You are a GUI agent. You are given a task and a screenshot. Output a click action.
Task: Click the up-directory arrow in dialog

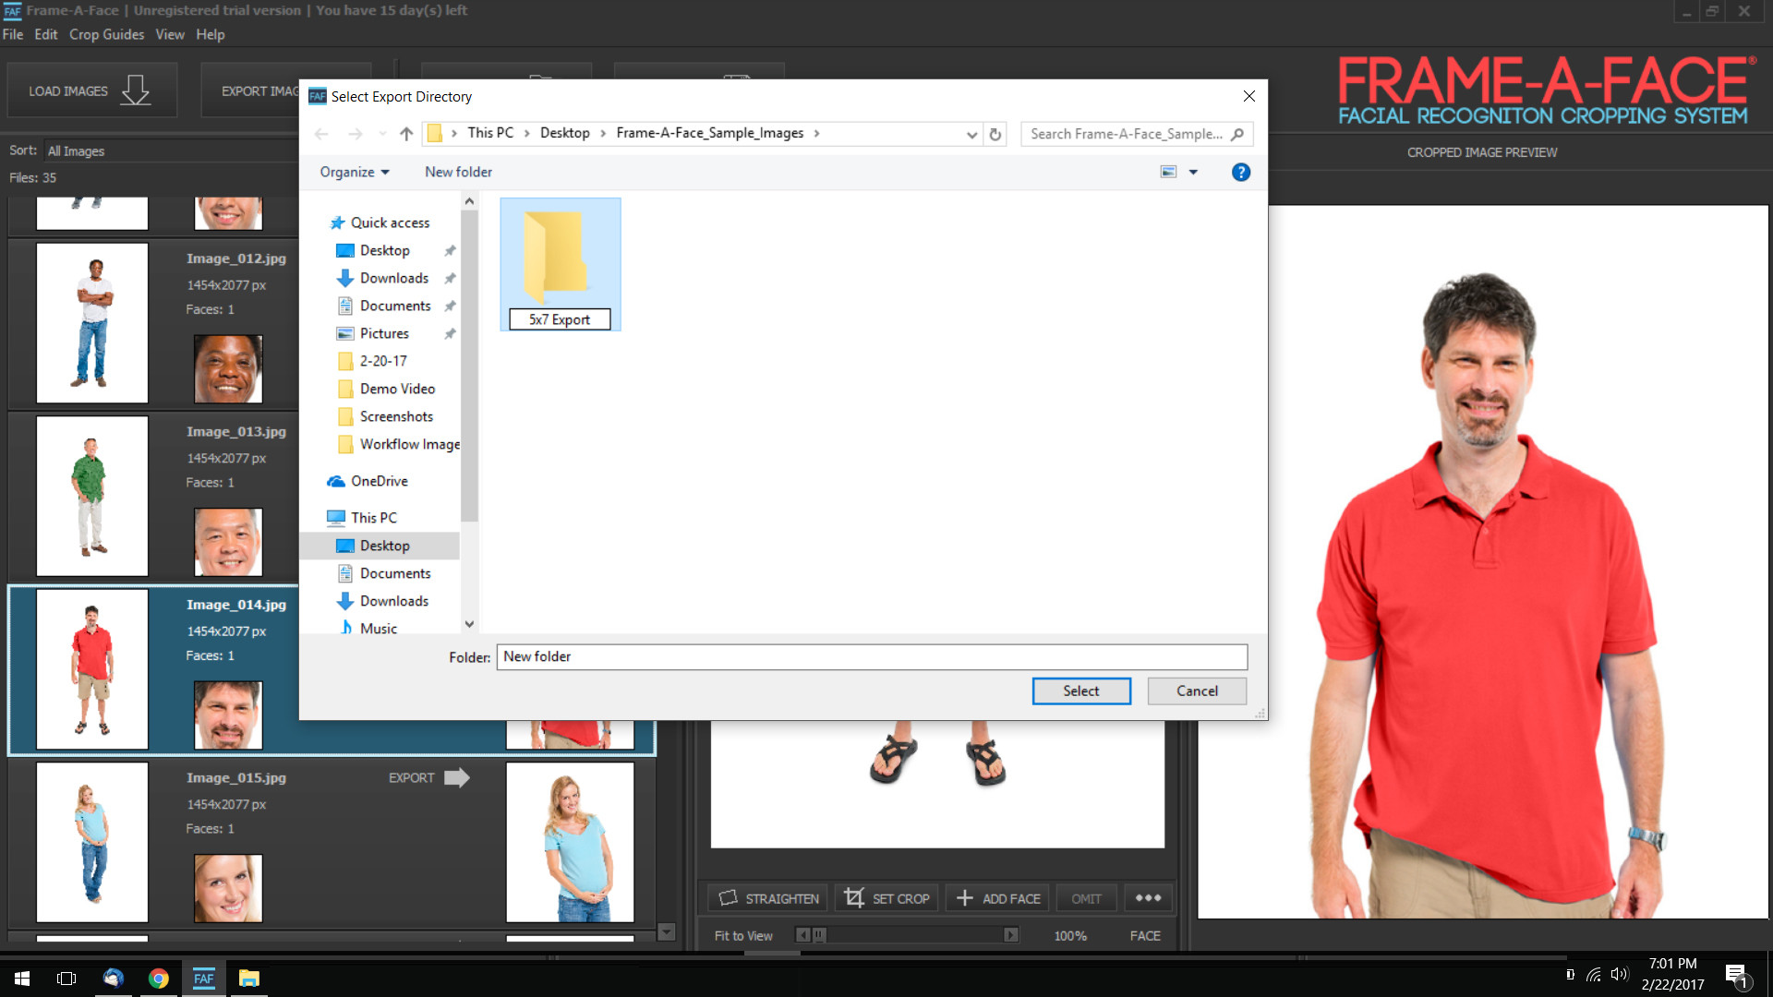[406, 134]
